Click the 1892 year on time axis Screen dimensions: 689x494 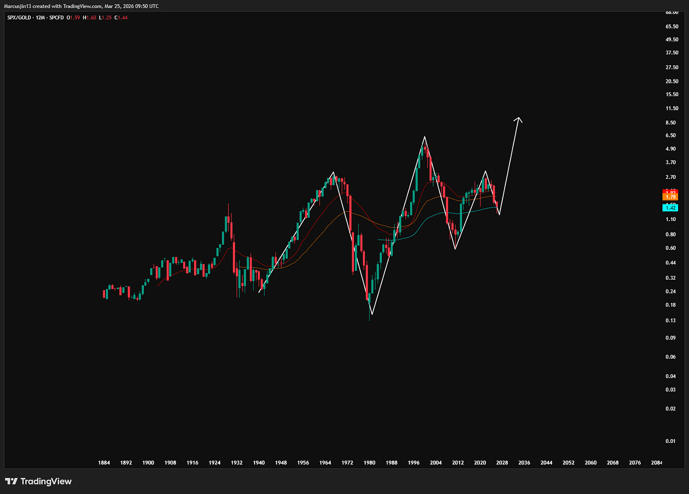point(126,463)
